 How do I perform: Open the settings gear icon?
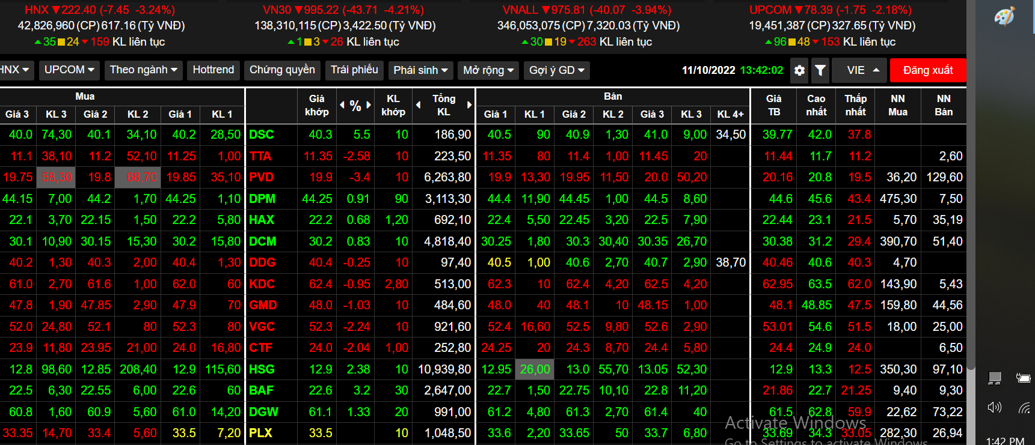tap(799, 70)
